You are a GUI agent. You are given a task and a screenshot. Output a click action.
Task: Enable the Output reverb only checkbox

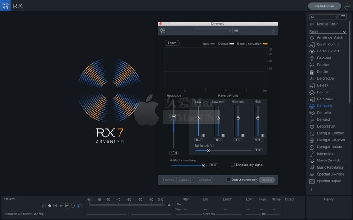229,180
